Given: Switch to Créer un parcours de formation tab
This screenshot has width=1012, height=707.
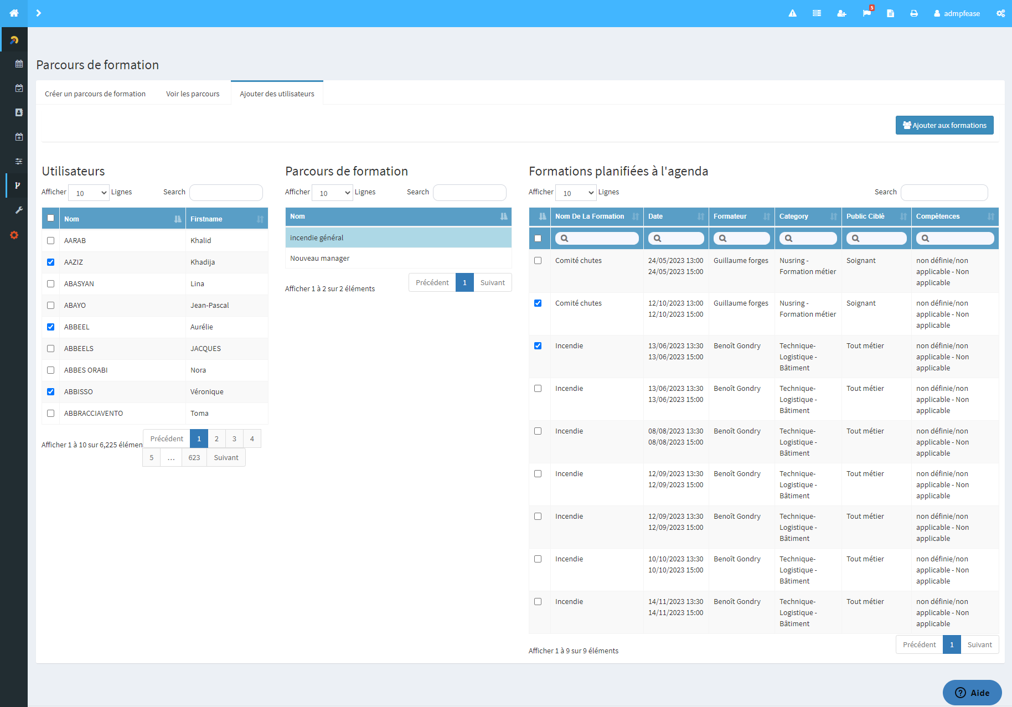Looking at the screenshot, I should coord(95,94).
